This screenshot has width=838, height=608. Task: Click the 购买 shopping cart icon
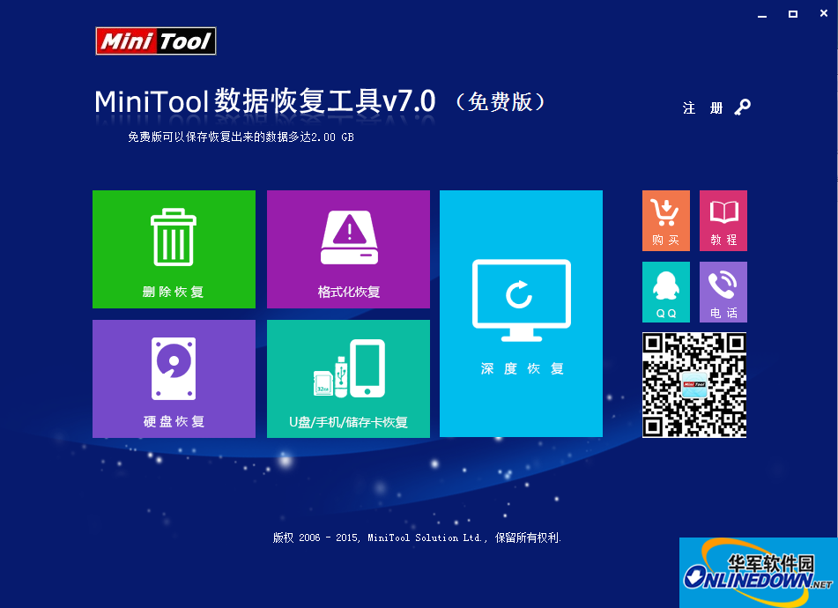coord(665,214)
